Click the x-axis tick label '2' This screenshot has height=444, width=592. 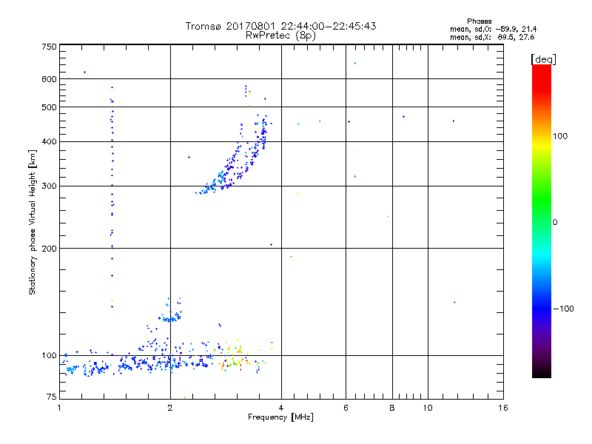tap(170, 408)
